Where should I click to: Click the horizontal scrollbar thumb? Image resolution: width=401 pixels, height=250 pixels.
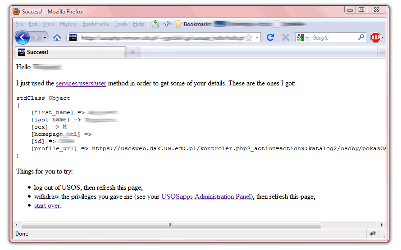(170, 225)
